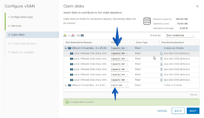Click disk icon of VMware Virtual disk 6 x 25.00 group
Screen dimensions: 204x118
coord(70,48)
